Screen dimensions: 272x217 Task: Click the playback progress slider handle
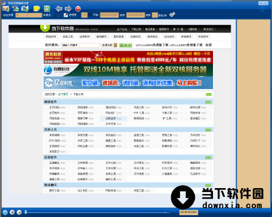coord(25,212)
